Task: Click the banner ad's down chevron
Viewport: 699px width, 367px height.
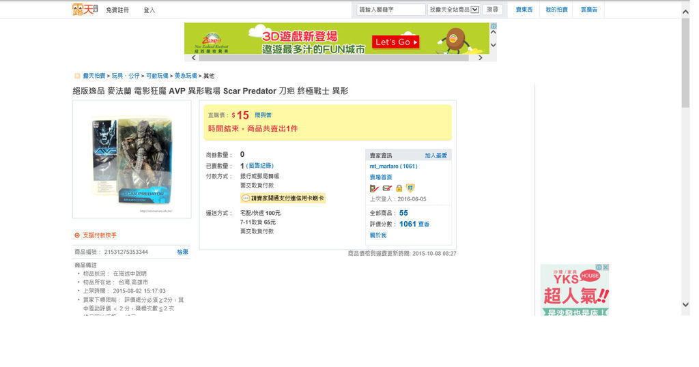Action: point(493,45)
